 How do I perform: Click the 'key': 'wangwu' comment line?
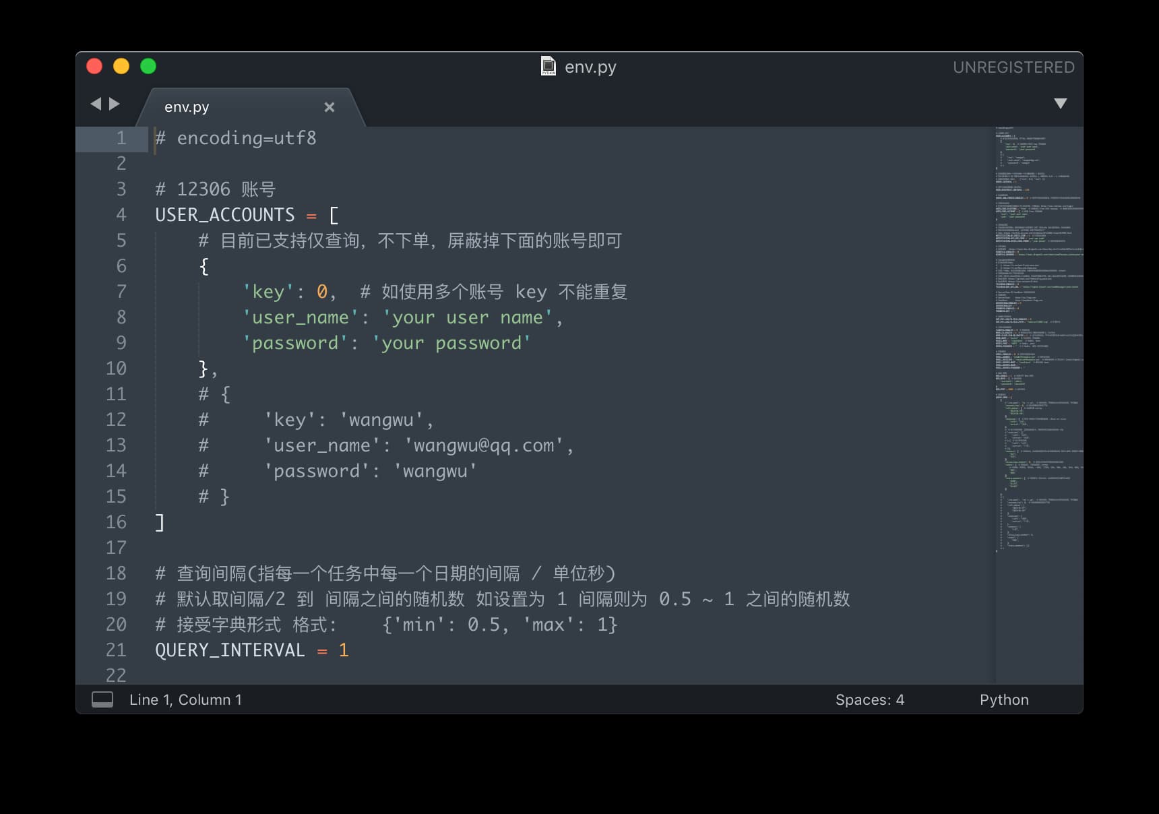pos(316,420)
